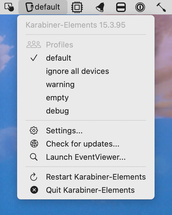172x215 pixels.
Task: Click the hand pointer menu bar icon
Action: [x=9, y=7]
